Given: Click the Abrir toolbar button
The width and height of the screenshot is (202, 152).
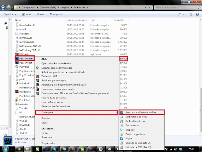Looking at the screenshot, I should 27,14.
